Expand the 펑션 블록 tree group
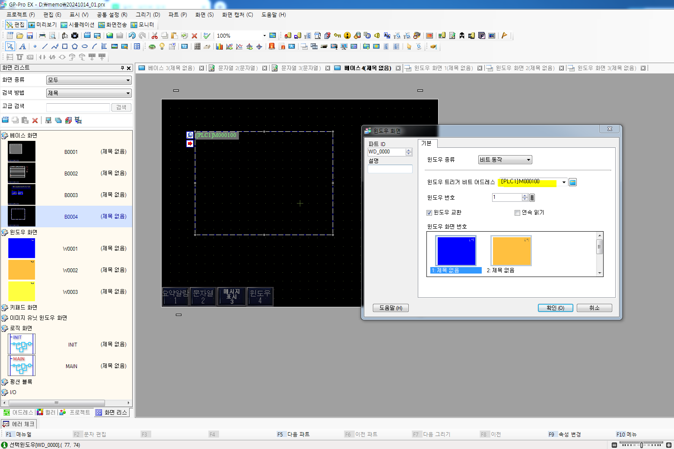This screenshot has height=449, width=674. (4, 382)
